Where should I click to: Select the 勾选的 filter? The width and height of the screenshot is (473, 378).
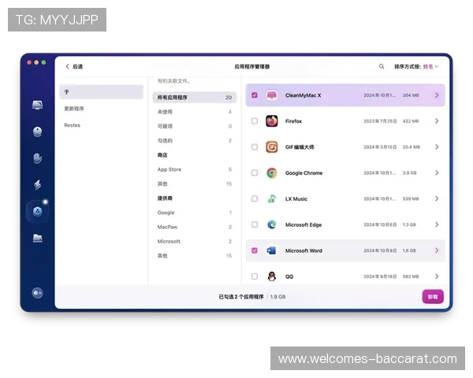click(x=195, y=141)
